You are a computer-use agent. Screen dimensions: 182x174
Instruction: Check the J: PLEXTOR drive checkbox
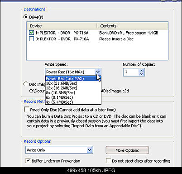point(31,39)
